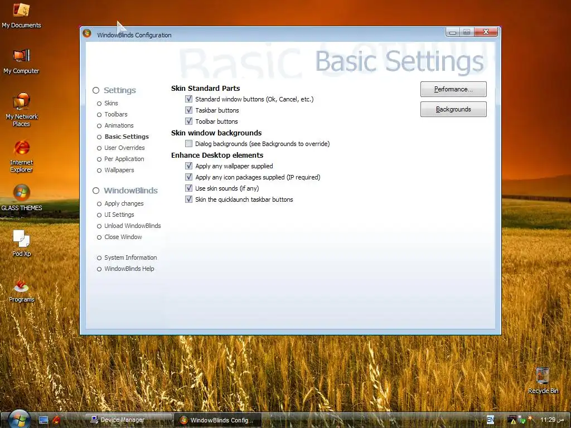Viewport: 571px width, 428px height.
Task: Open My Network Places desktop icon
Action: (x=22, y=110)
